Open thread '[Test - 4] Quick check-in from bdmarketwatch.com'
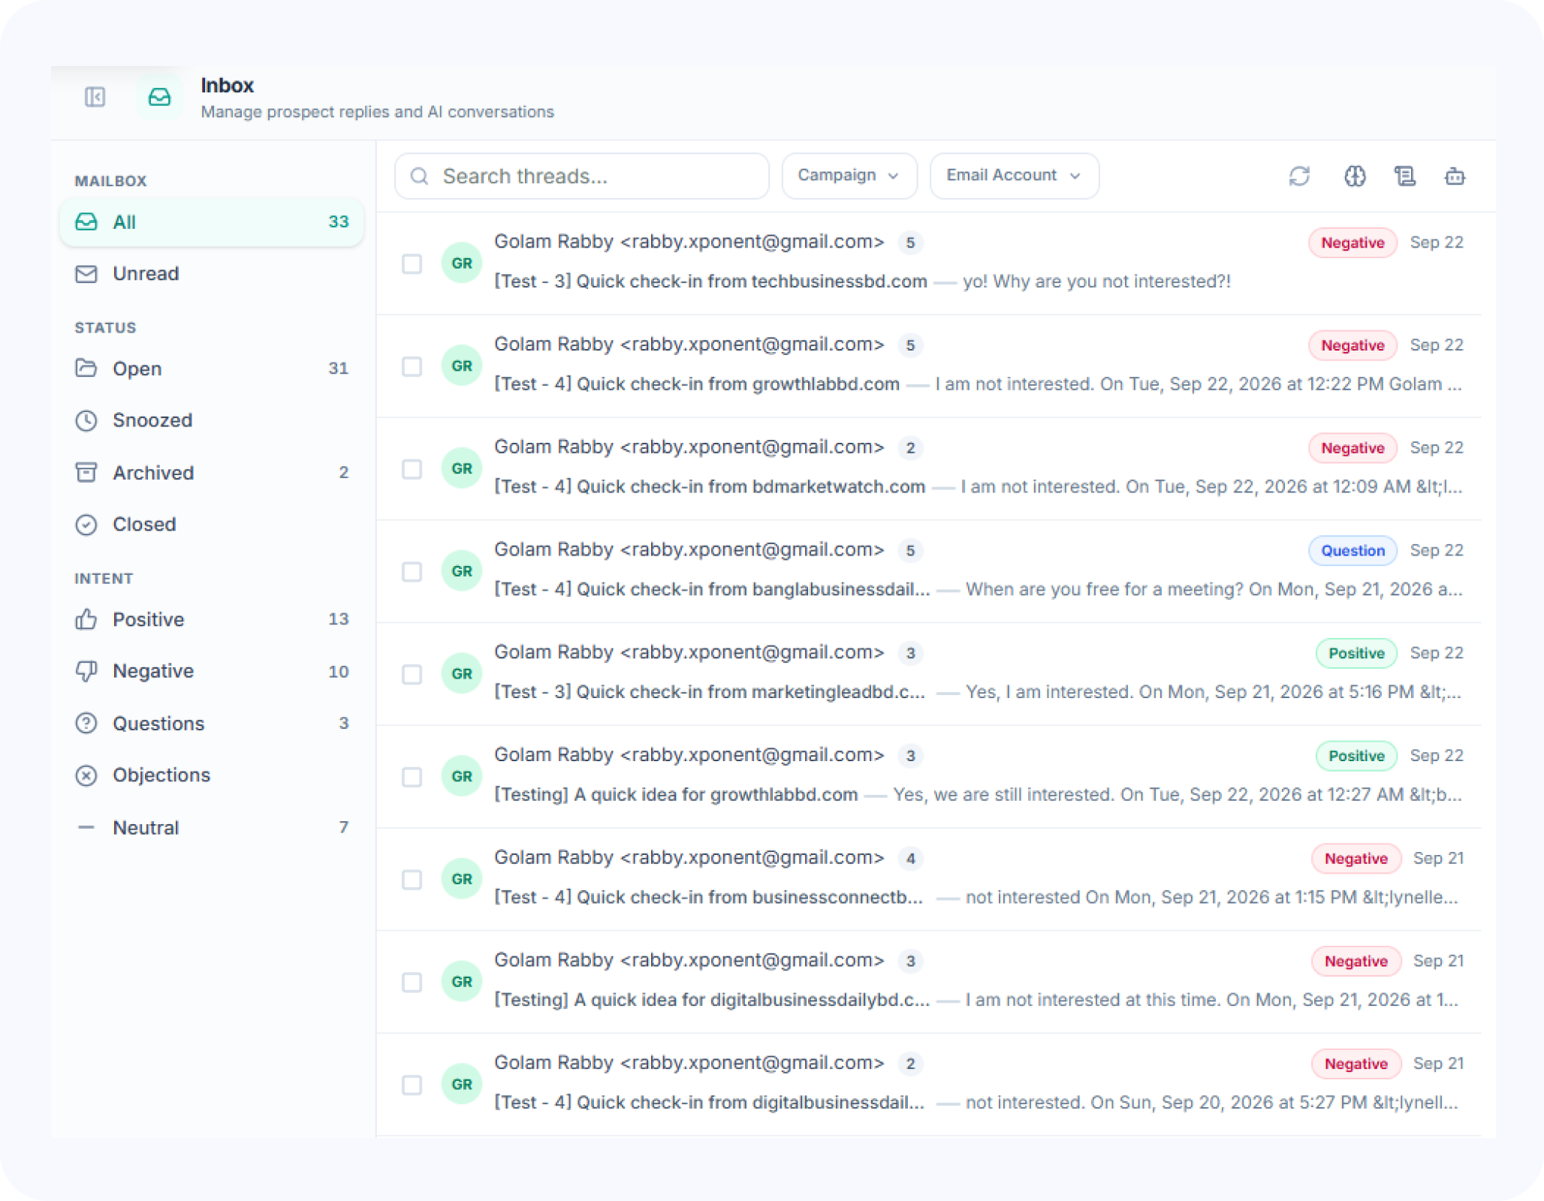This screenshot has height=1201, width=1544. (710, 487)
